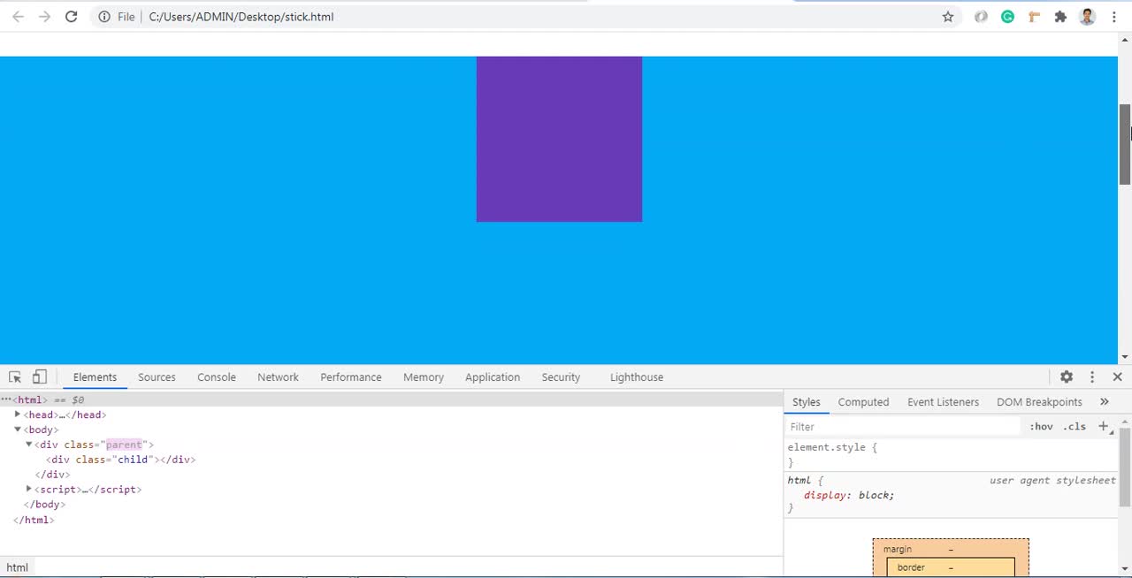Switch to the Sources tab

tap(157, 377)
